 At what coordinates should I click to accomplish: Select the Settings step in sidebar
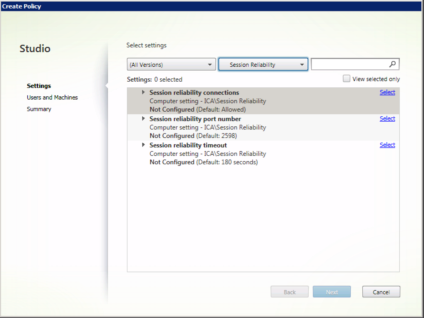[39, 86]
